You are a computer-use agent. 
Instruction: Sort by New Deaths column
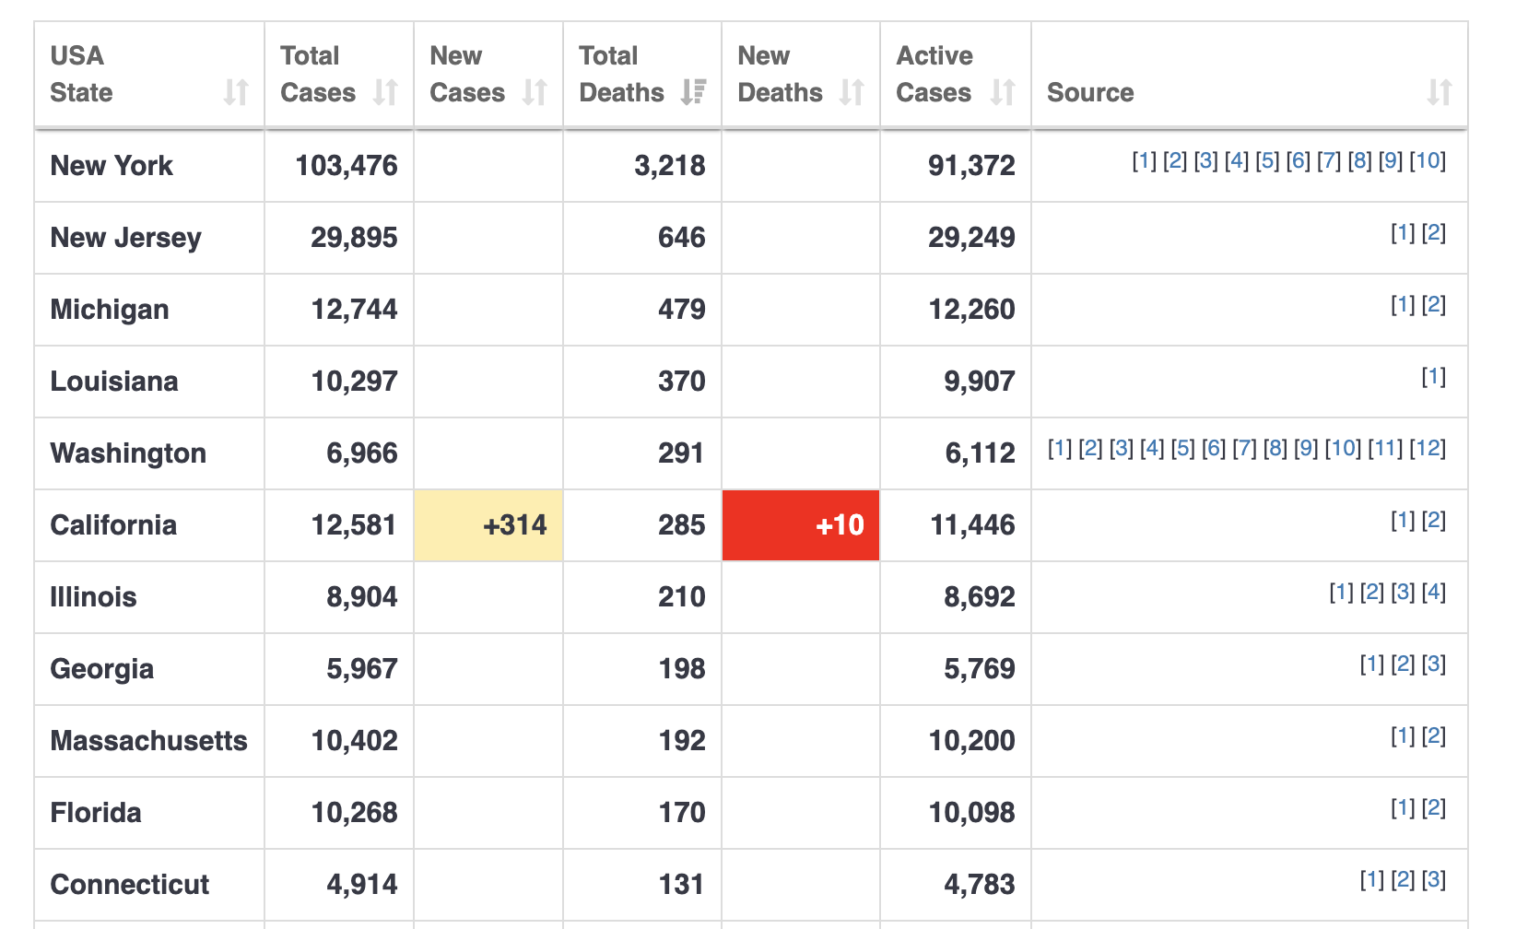coord(852,92)
